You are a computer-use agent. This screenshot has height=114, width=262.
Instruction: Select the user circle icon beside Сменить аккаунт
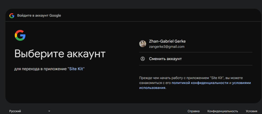tap(143, 59)
